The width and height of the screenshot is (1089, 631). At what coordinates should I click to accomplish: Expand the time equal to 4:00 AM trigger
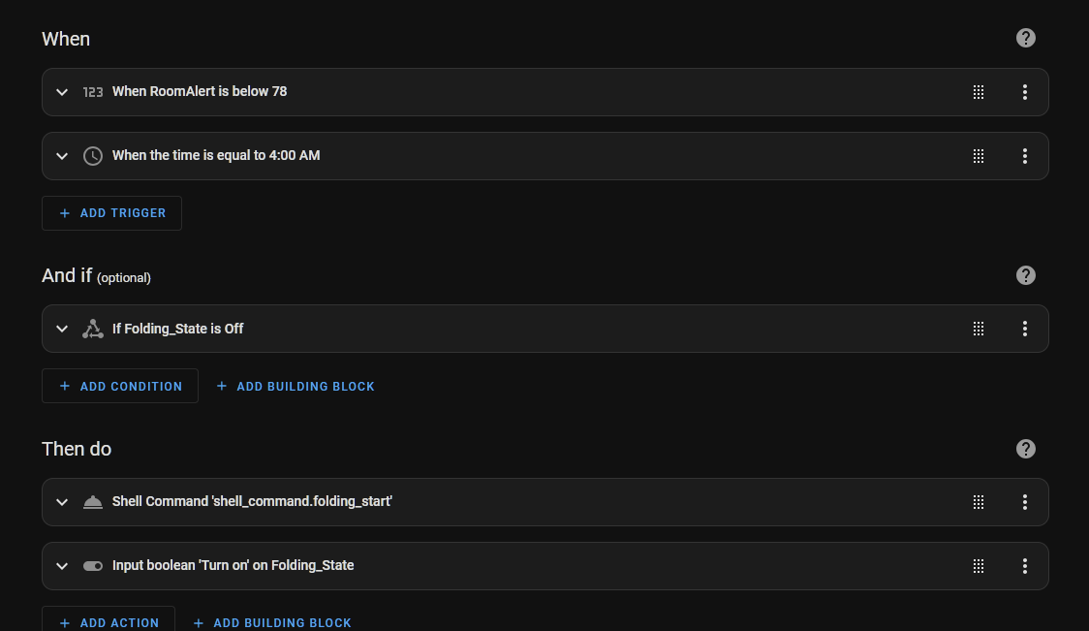pos(62,156)
